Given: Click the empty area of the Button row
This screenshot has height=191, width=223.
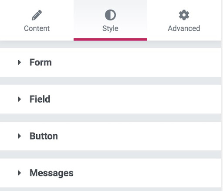Looking at the screenshot, I should tap(139, 136).
